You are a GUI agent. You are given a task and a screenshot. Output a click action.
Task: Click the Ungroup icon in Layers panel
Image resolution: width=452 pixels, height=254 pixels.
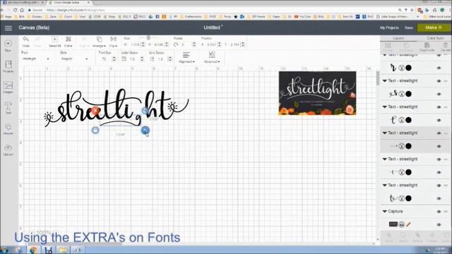pos(406,45)
